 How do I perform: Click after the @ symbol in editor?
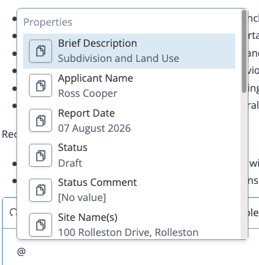point(27,252)
